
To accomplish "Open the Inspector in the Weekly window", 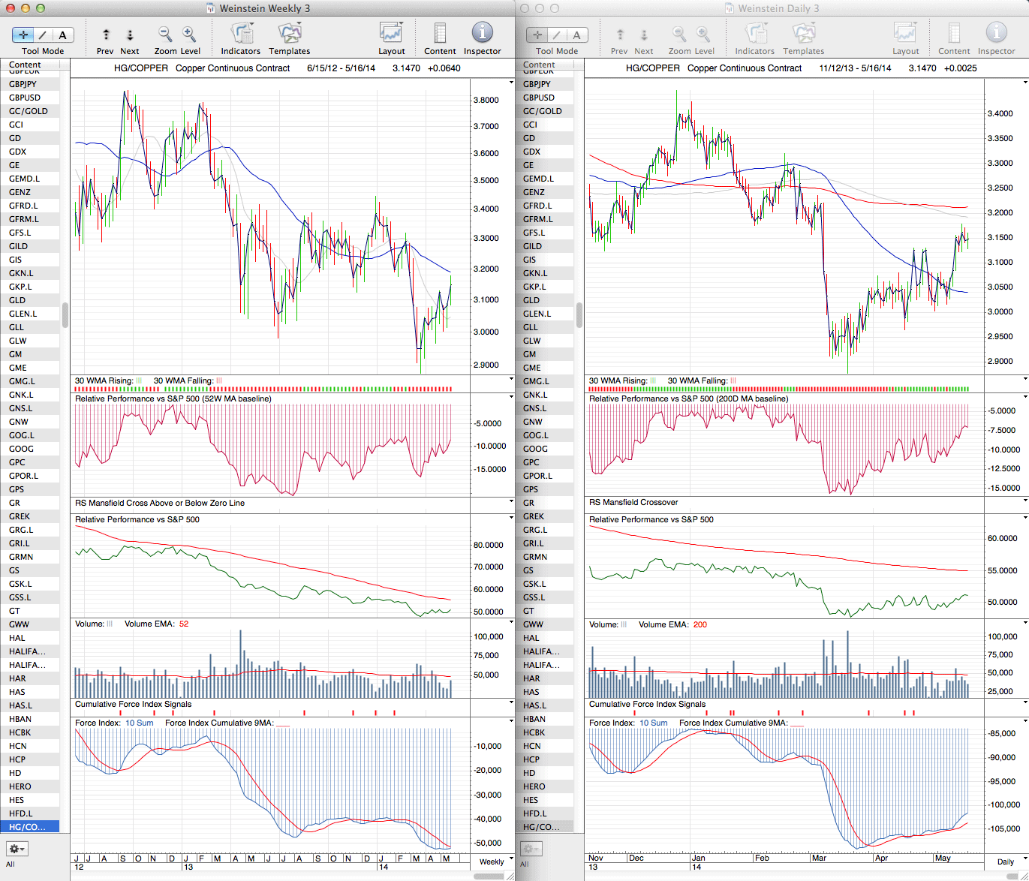I will pyautogui.click(x=482, y=34).
